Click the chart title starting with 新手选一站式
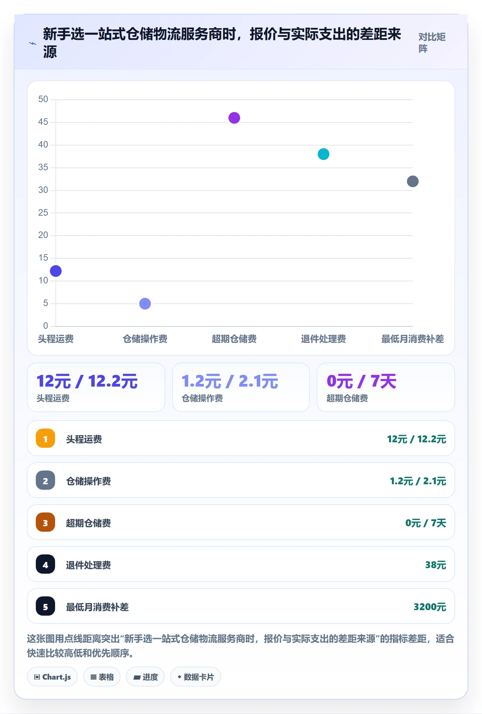 point(222,43)
